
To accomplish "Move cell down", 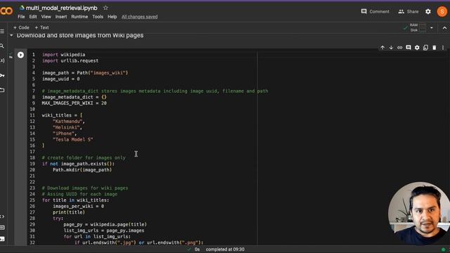I will pyautogui.click(x=391, y=48).
